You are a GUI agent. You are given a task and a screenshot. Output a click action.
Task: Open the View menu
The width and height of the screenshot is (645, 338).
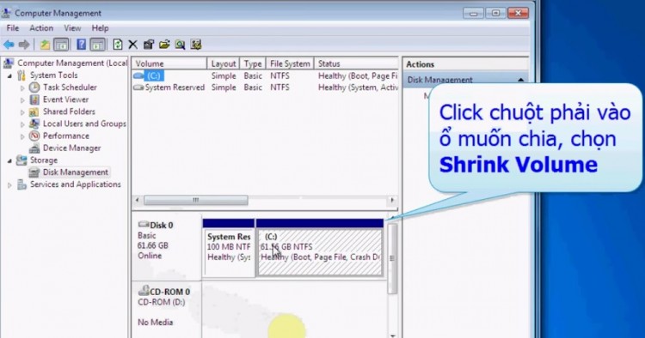72,28
